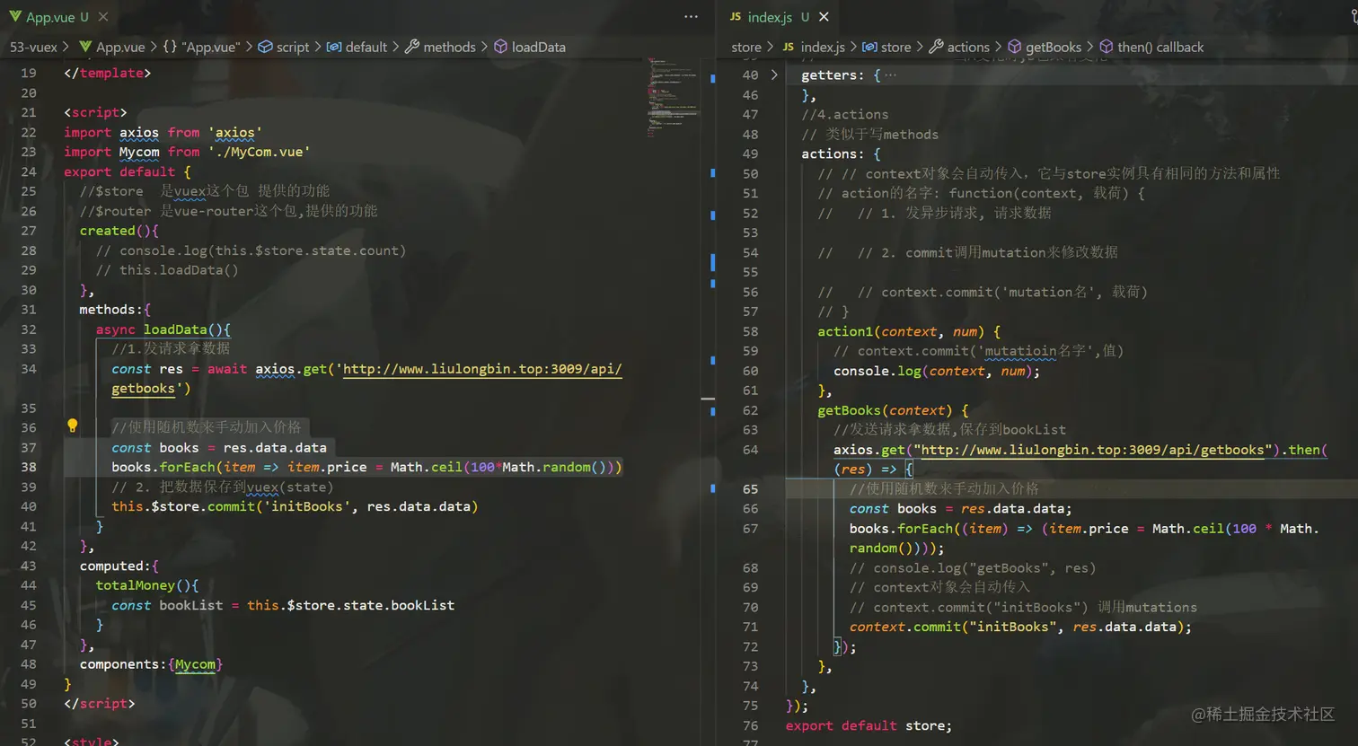Click the action1(context, num) definition
Screen dimensions: 1358x746
[908, 331]
